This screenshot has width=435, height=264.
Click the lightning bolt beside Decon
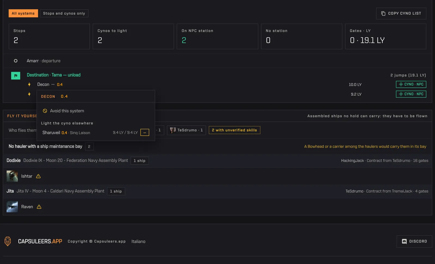[29, 84]
